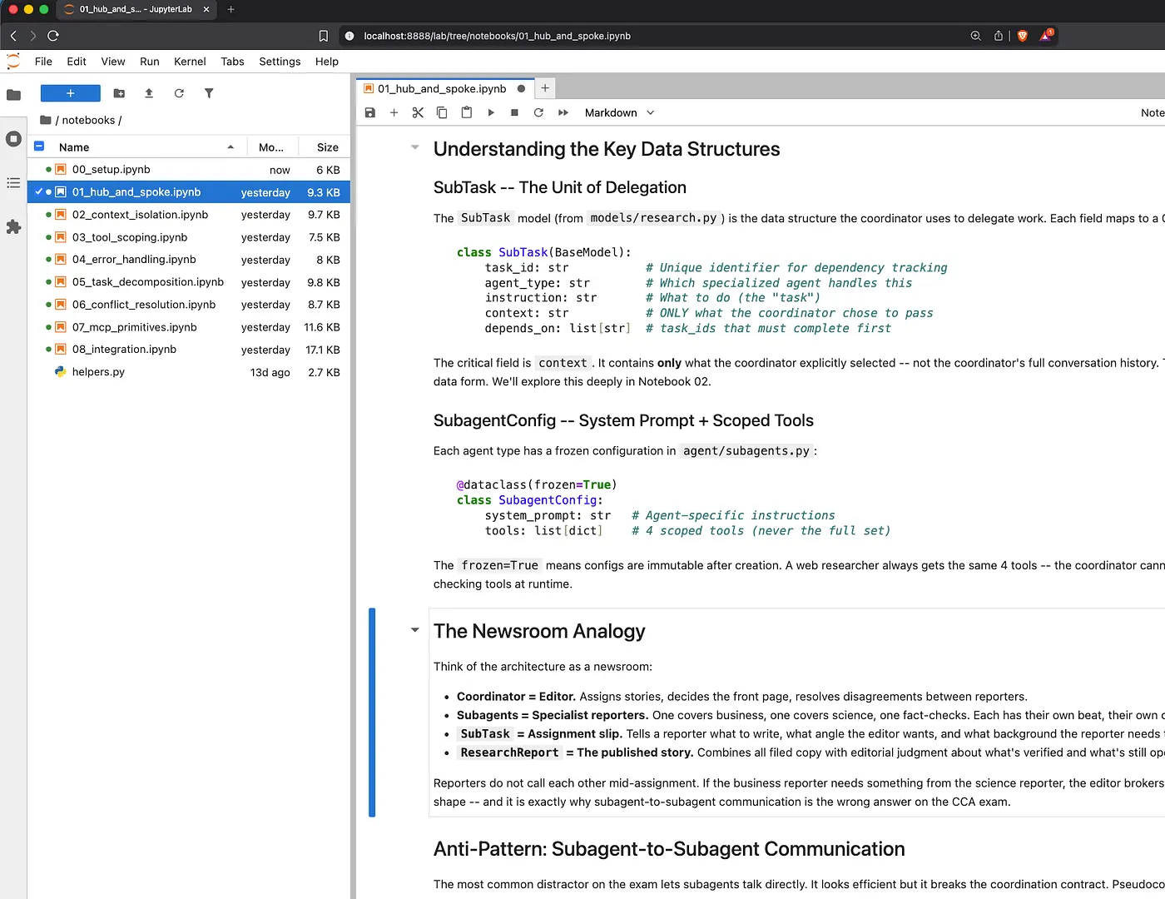
Task: Select 06_conflict_resolution.ipynb in file list
Action: coord(189,305)
